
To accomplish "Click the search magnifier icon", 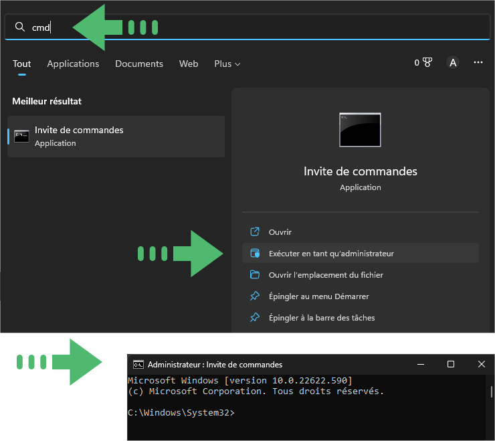I will [x=19, y=27].
